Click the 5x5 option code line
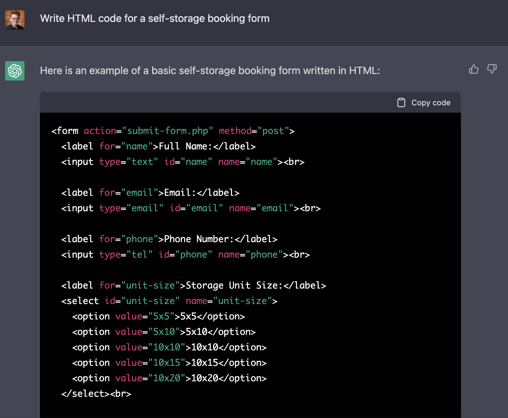 click(x=158, y=317)
